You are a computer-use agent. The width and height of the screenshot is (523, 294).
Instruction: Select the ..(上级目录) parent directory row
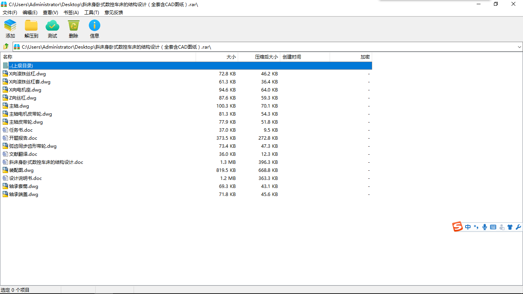pyautogui.click(x=186, y=65)
